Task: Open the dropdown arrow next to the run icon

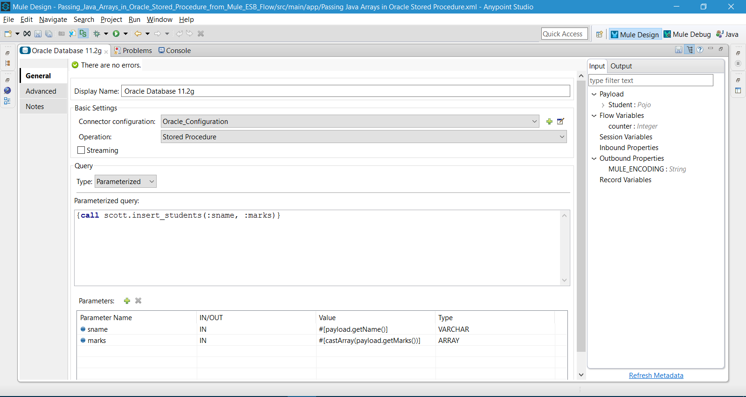Action: click(125, 34)
